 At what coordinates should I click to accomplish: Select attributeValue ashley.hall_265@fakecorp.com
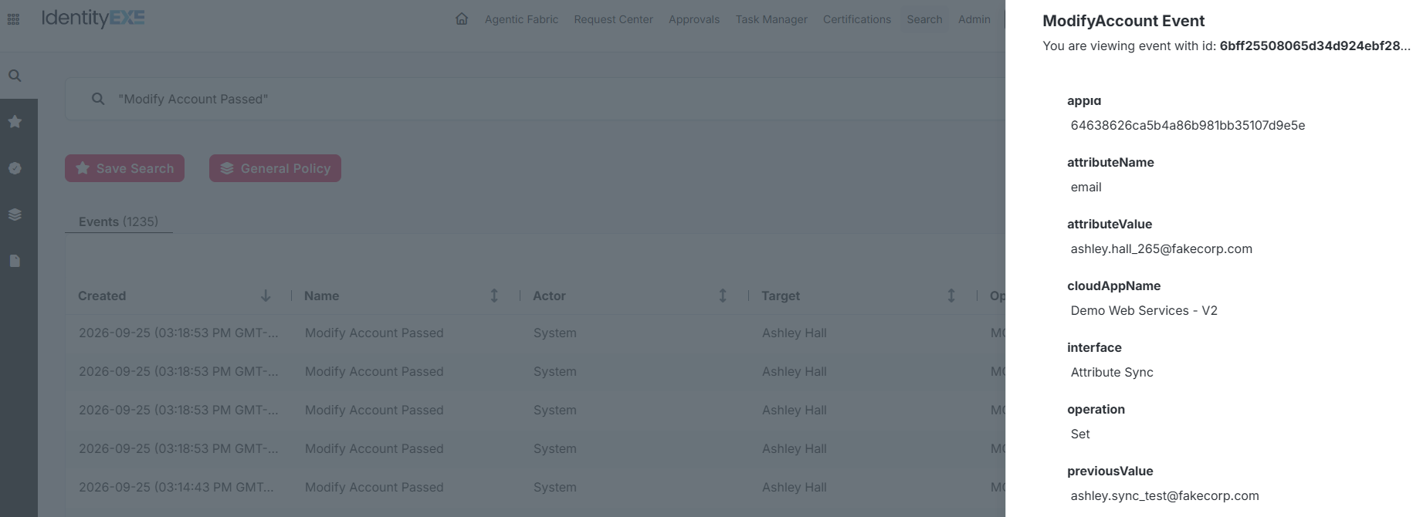(1161, 248)
